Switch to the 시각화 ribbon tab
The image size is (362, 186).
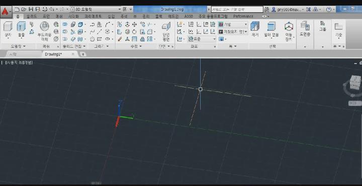coord(73,17)
